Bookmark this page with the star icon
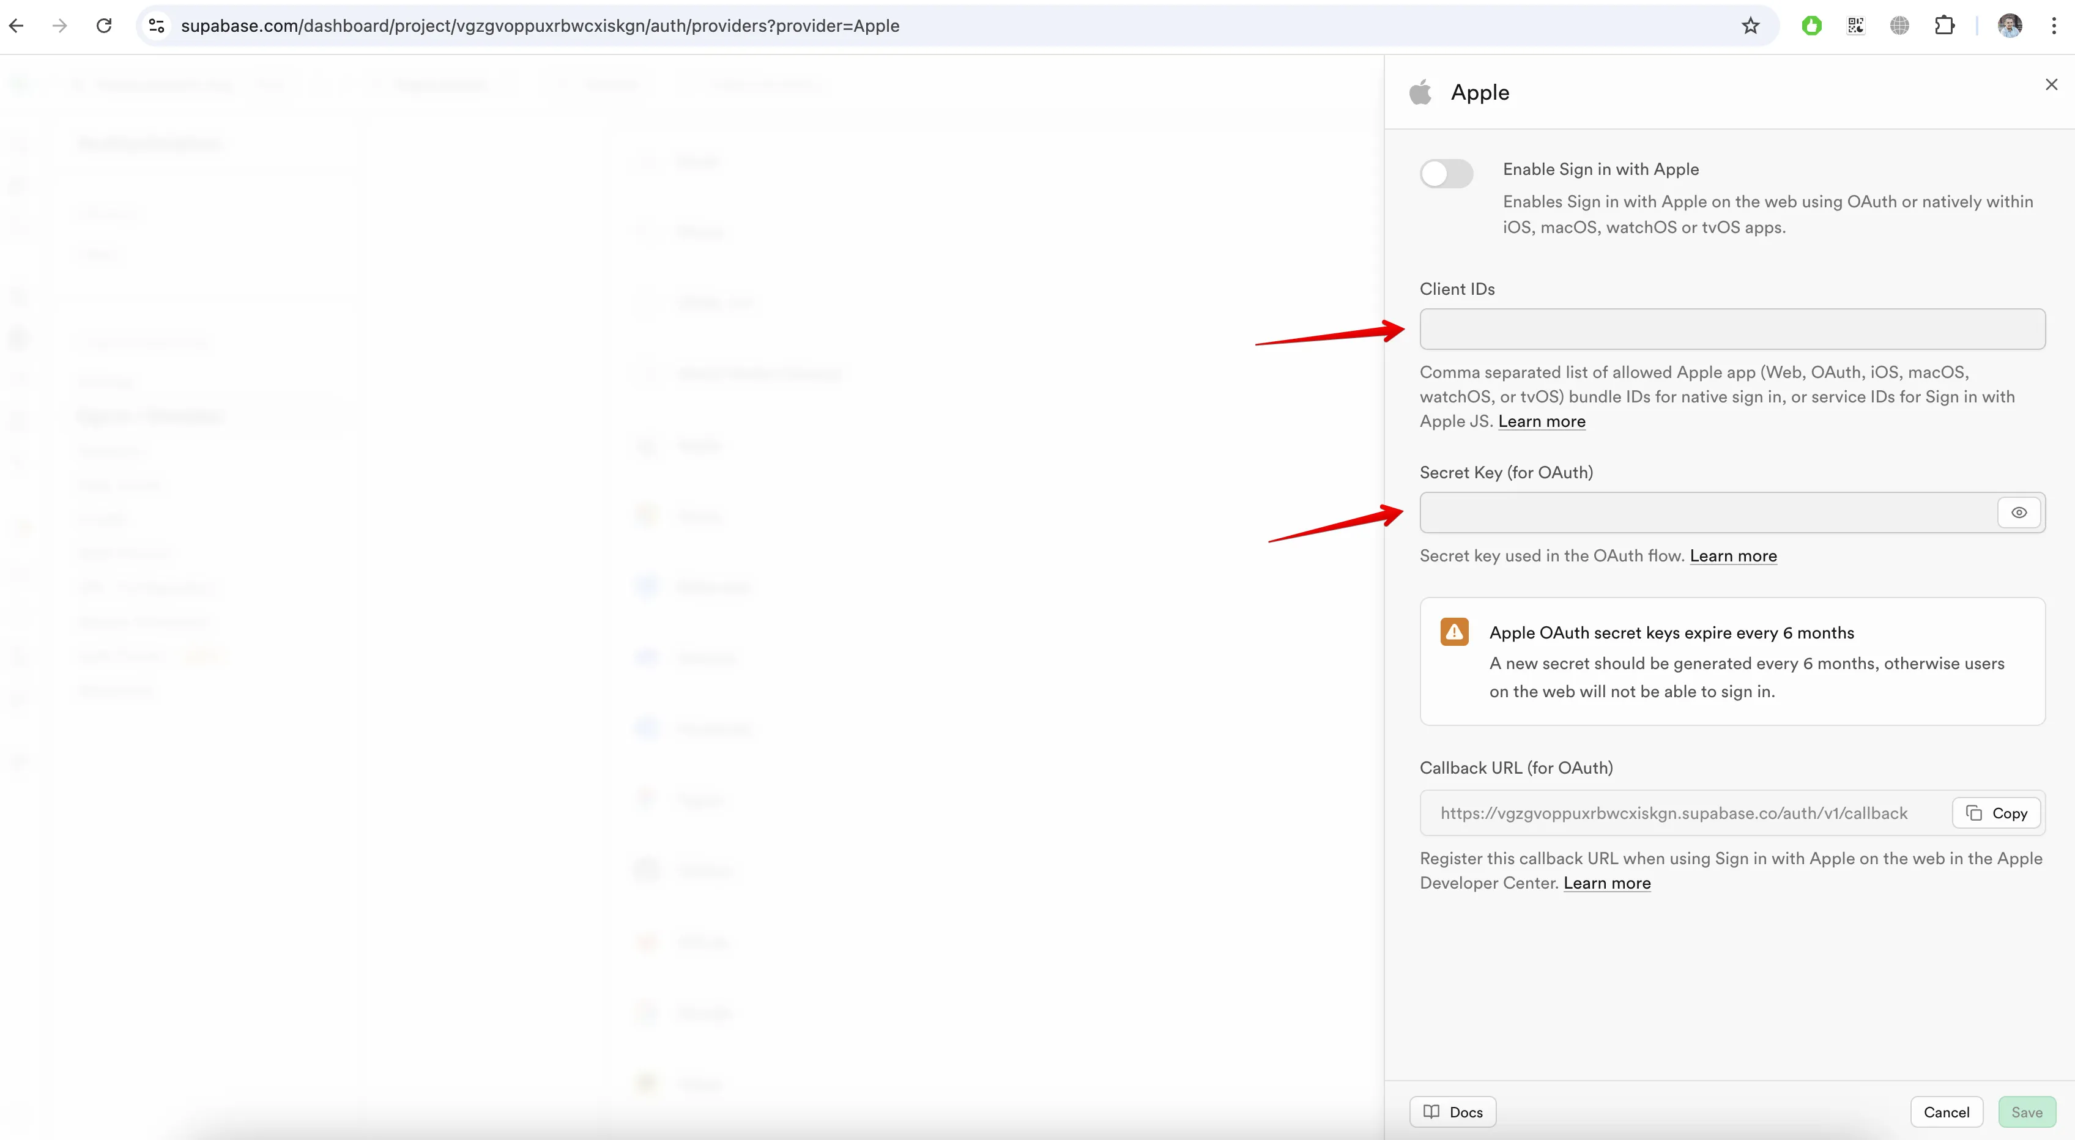 pyautogui.click(x=1750, y=26)
